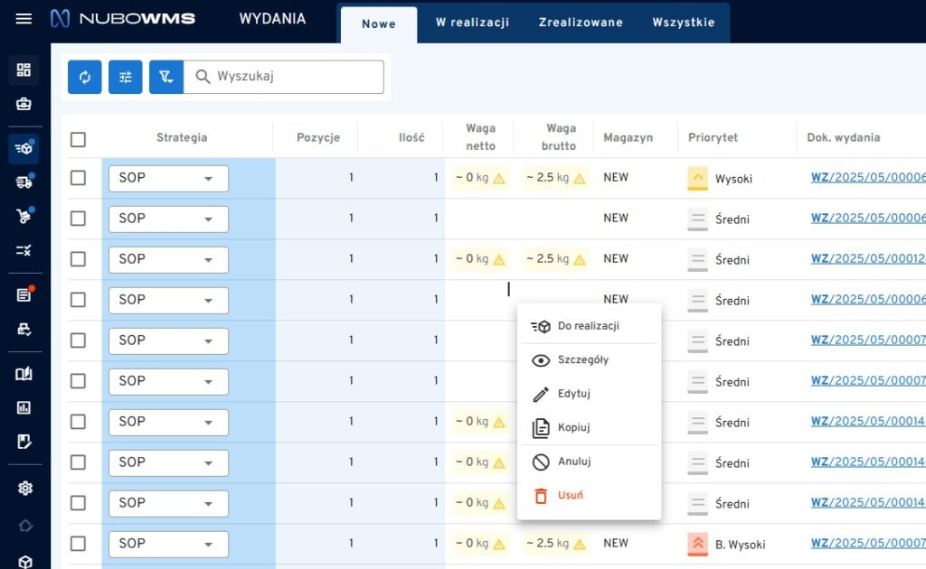Open the settings gear in sidebar

tap(24, 489)
